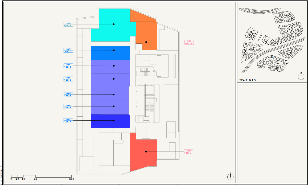Click the 0101 T-02 A unit tag

click(x=188, y=152)
